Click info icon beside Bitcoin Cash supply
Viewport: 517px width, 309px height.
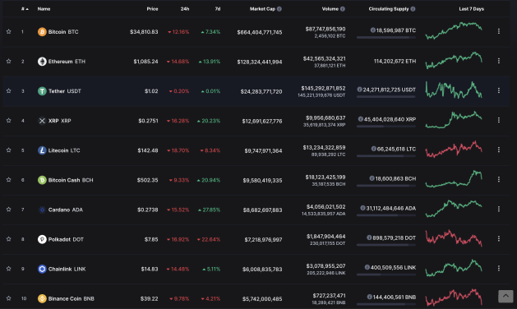pyautogui.click(x=372, y=178)
